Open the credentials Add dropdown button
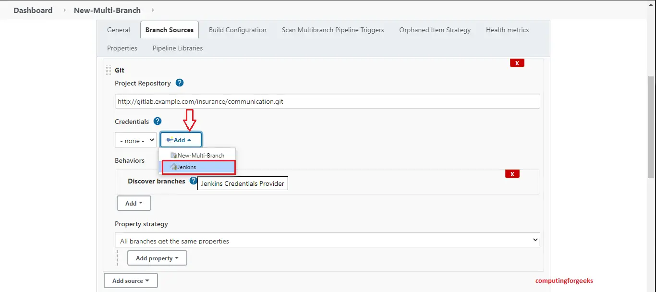This screenshot has height=292, width=656. pos(181,140)
